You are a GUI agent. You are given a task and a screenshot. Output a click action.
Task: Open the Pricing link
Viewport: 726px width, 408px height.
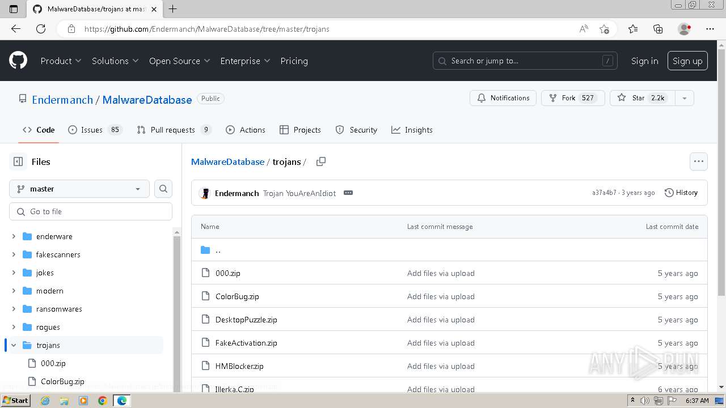(294, 61)
